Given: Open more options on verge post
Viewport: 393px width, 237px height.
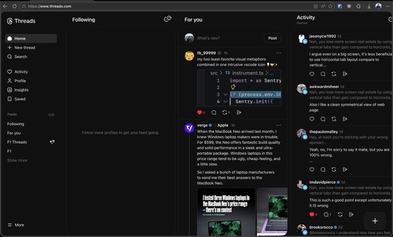Looking at the screenshot, I should point(278,125).
